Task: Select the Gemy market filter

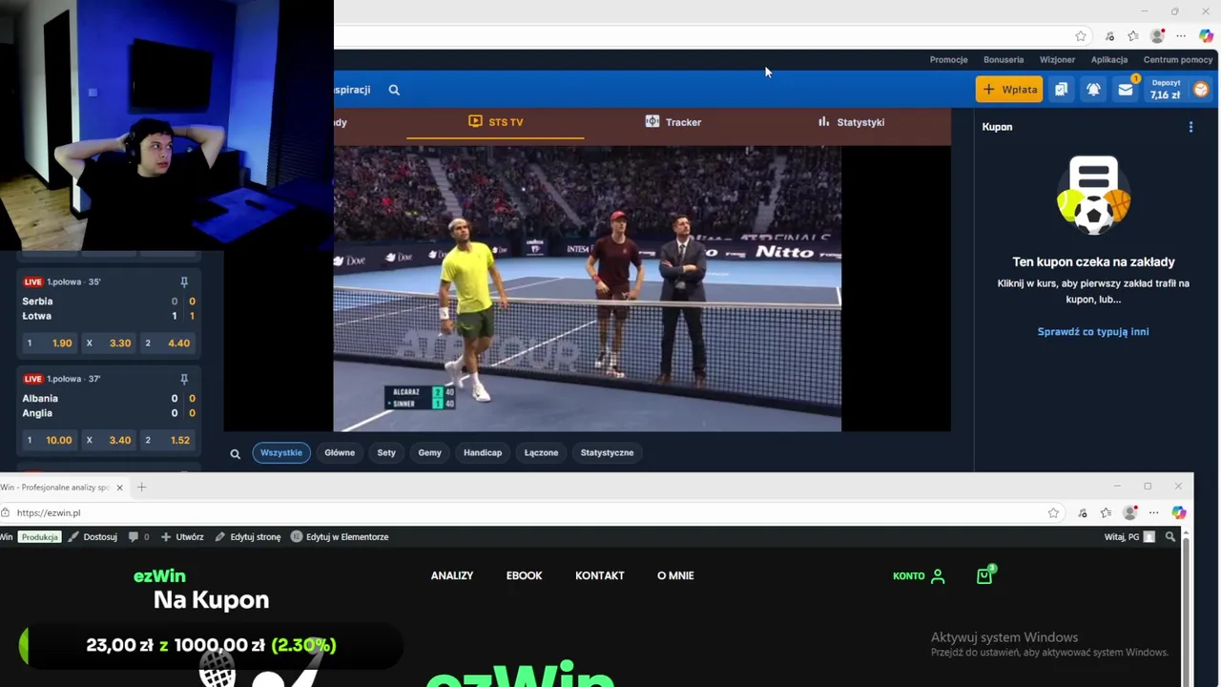Action: [429, 453]
